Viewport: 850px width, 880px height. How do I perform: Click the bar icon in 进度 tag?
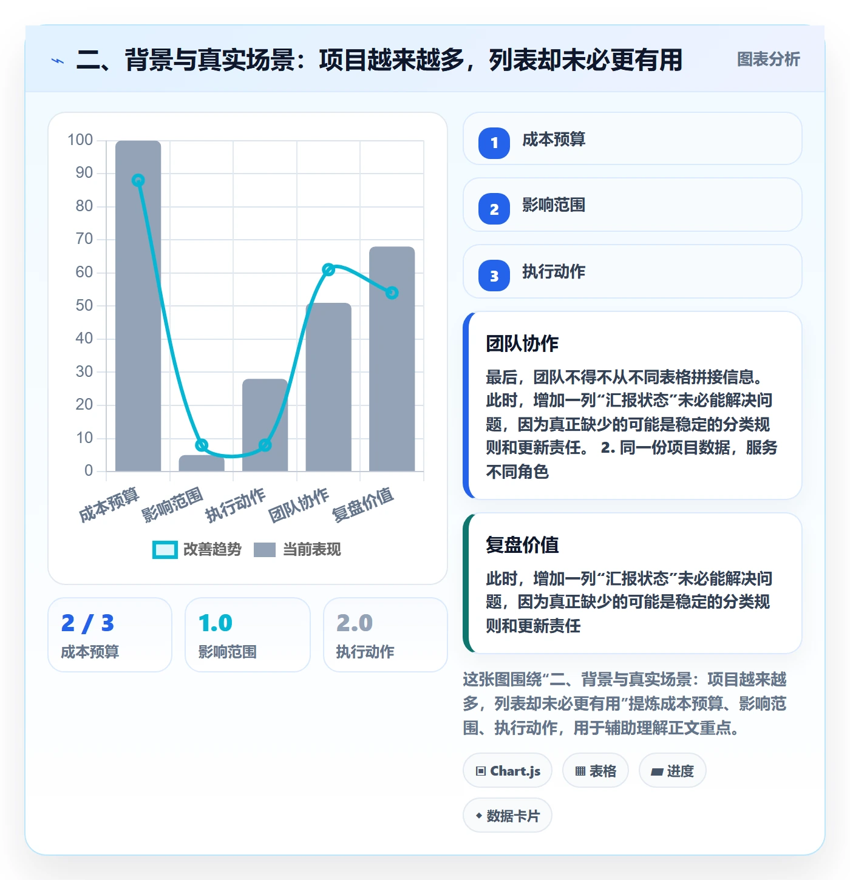click(x=657, y=772)
